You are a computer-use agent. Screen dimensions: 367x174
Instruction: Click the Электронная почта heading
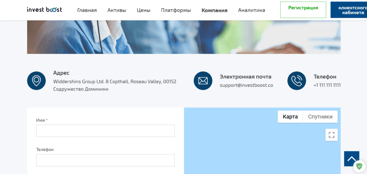[x=246, y=77]
